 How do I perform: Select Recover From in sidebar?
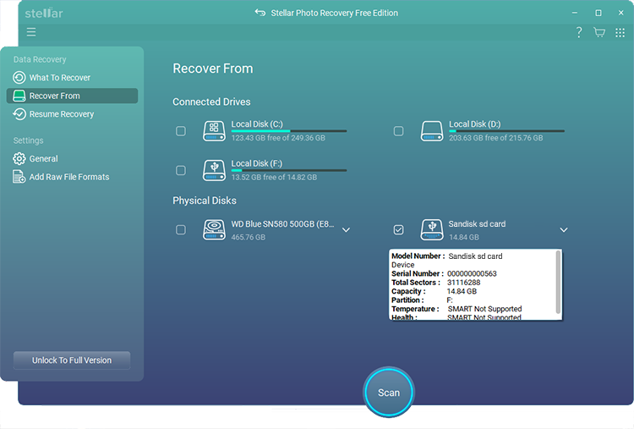click(x=72, y=96)
